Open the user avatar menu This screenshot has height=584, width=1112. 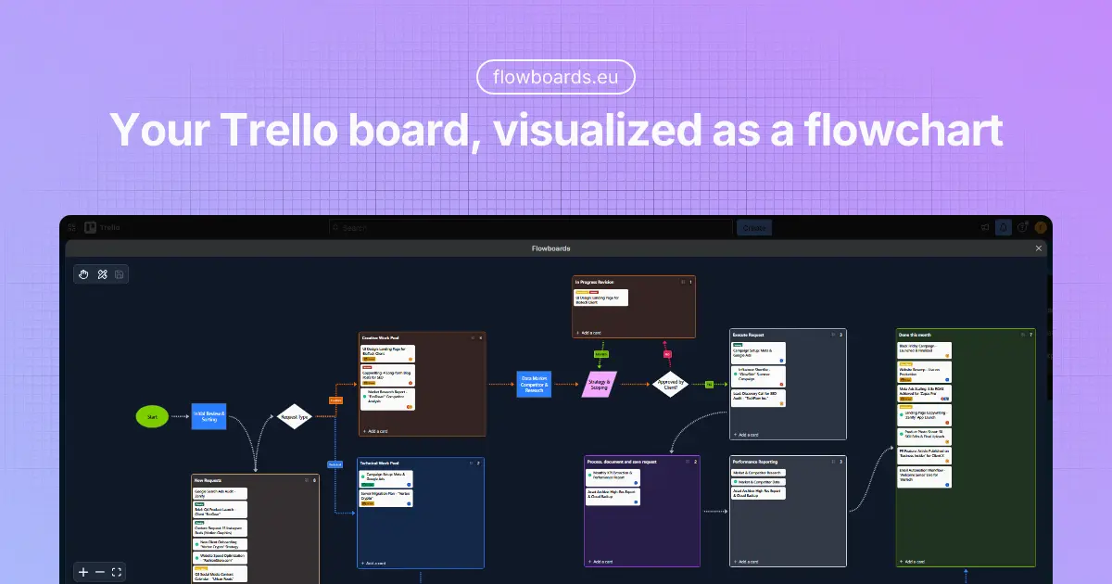1041,227
